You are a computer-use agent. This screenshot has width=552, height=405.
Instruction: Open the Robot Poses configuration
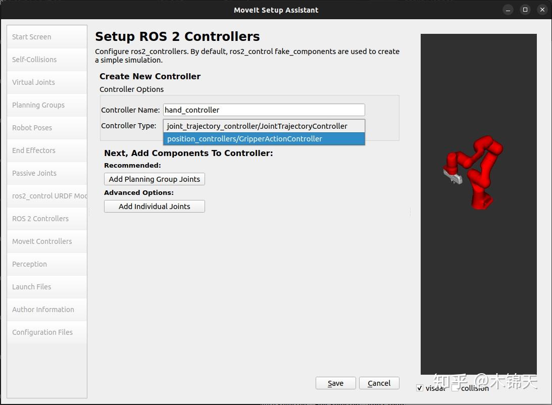(32, 127)
